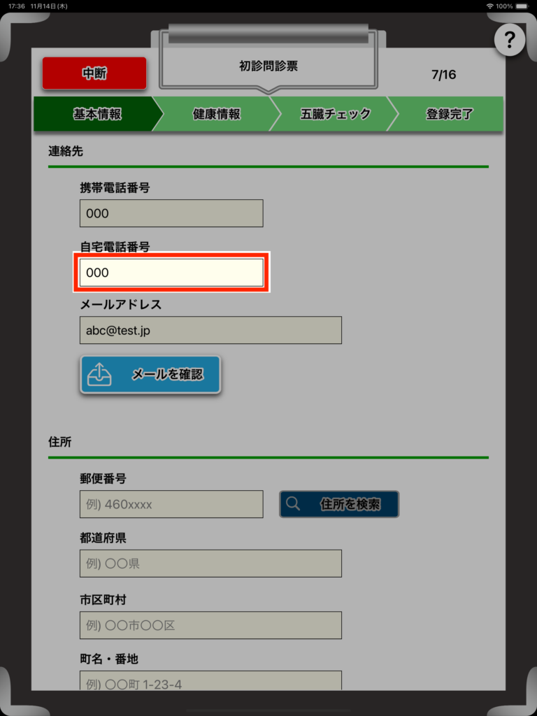Go to the 五臓チェック step tab
The image size is (537, 716).
(x=335, y=114)
